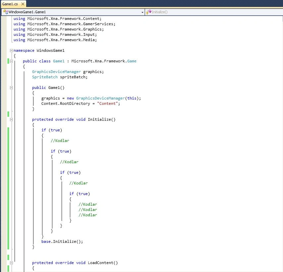Click the 'SpriteBatch spriteBatch;' field line
Image resolution: width=283 pixels, height=272 pixels.
(60, 77)
